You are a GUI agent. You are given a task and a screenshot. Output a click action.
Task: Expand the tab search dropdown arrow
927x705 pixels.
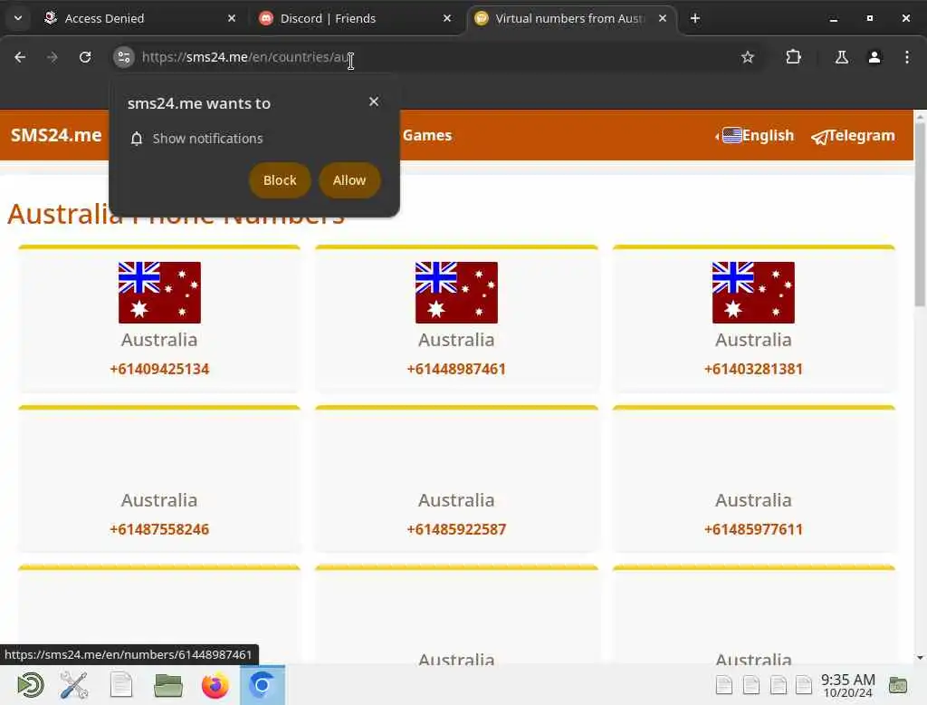pos(18,18)
